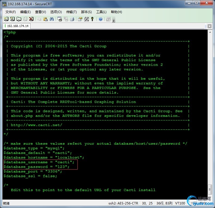Open the 编辑(E) menu
Screen dimensions: 215x208
pos(25,12)
